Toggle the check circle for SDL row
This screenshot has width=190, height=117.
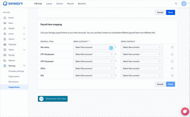172,76
